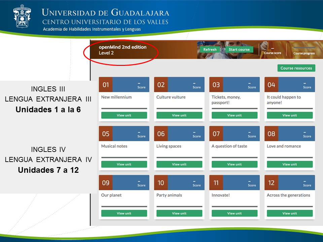Click the unit 03 number tile

click(x=216, y=85)
